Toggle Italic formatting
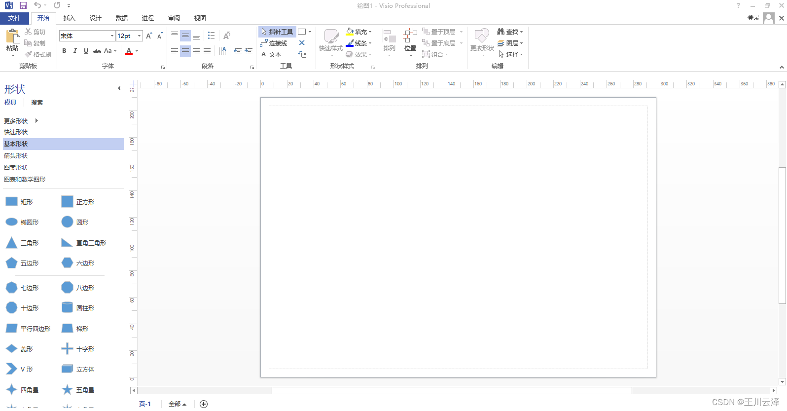Viewport: 787px width, 411px height. coord(75,51)
